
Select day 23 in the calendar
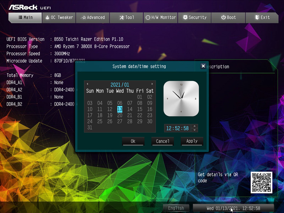149,115
